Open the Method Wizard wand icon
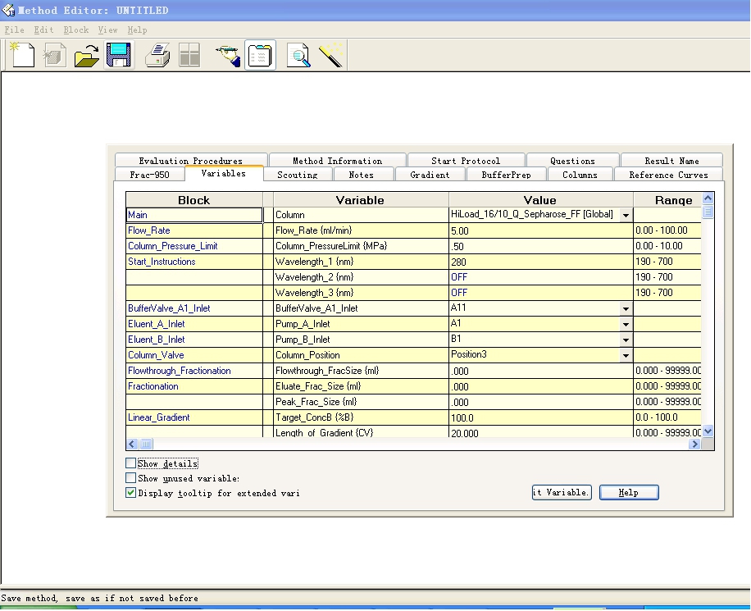The height and width of the screenshot is (611, 751). 331,56
